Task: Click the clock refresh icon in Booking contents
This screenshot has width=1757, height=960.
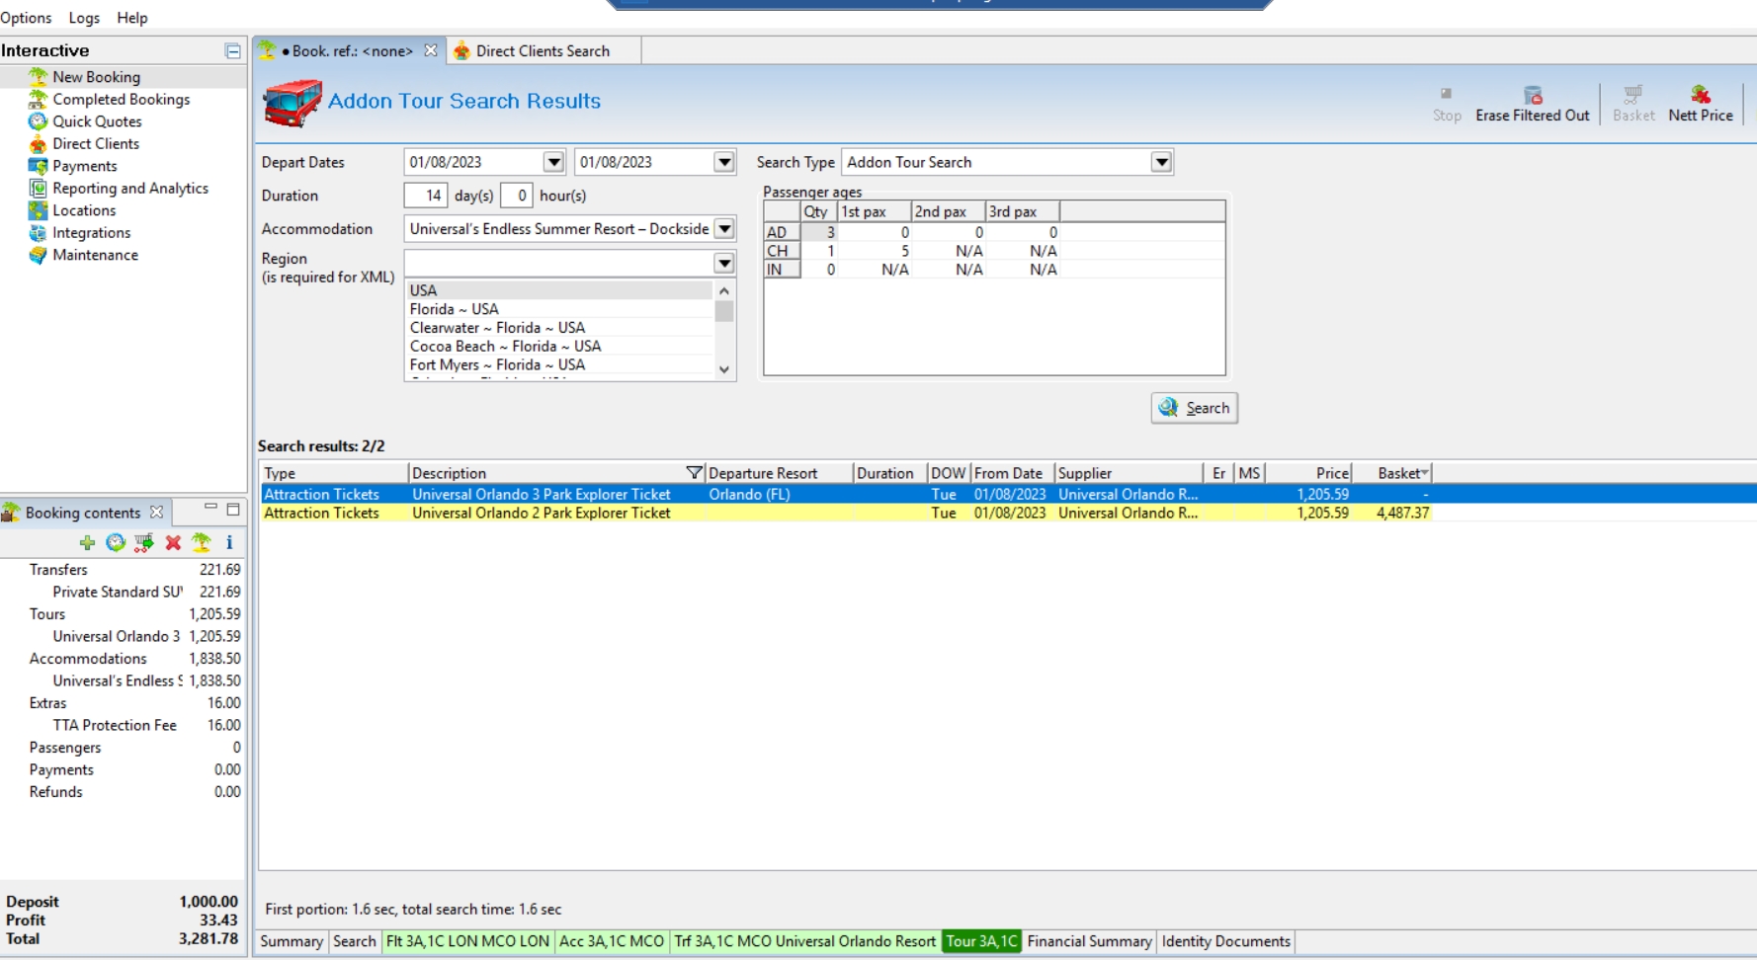Action: (116, 542)
